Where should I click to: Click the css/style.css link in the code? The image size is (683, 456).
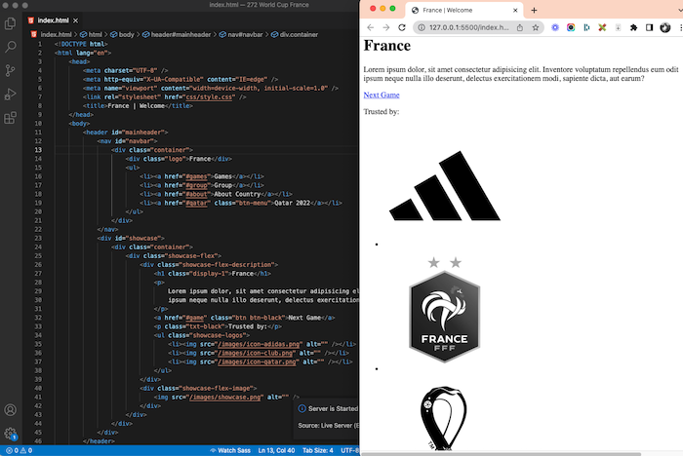[209, 97]
